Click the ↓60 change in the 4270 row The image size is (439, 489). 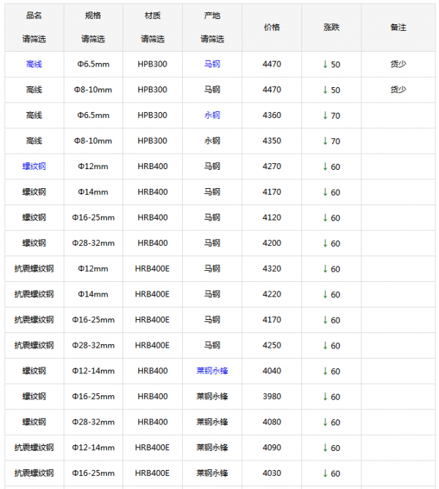[331, 167]
